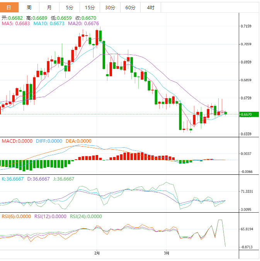Select the 15分 interval tab
This screenshot has height=261, width=260.
point(90,7)
